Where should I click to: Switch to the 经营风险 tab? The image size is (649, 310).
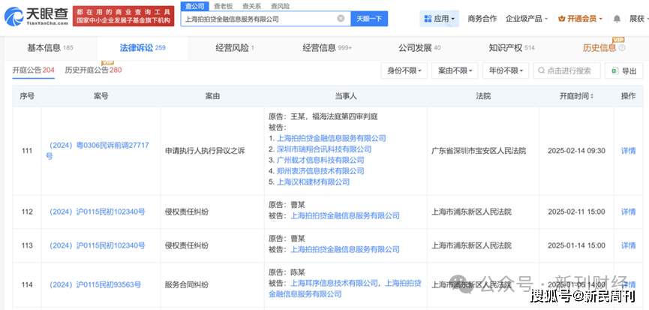[x=234, y=48]
